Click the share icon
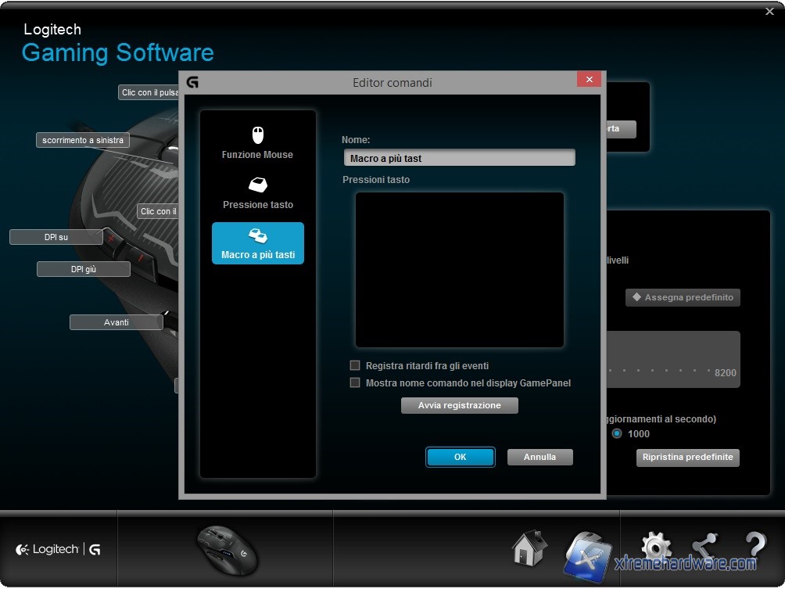This screenshot has width=785, height=589. pyautogui.click(x=704, y=548)
